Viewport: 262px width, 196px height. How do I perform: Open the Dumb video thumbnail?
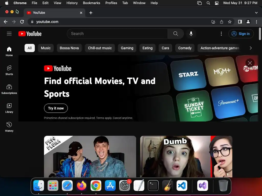[186, 156]
